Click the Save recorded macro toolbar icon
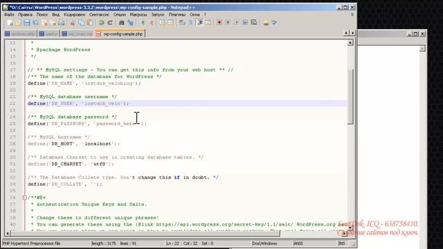The width and height of the screenshot is (443, 249). point(254,23)
